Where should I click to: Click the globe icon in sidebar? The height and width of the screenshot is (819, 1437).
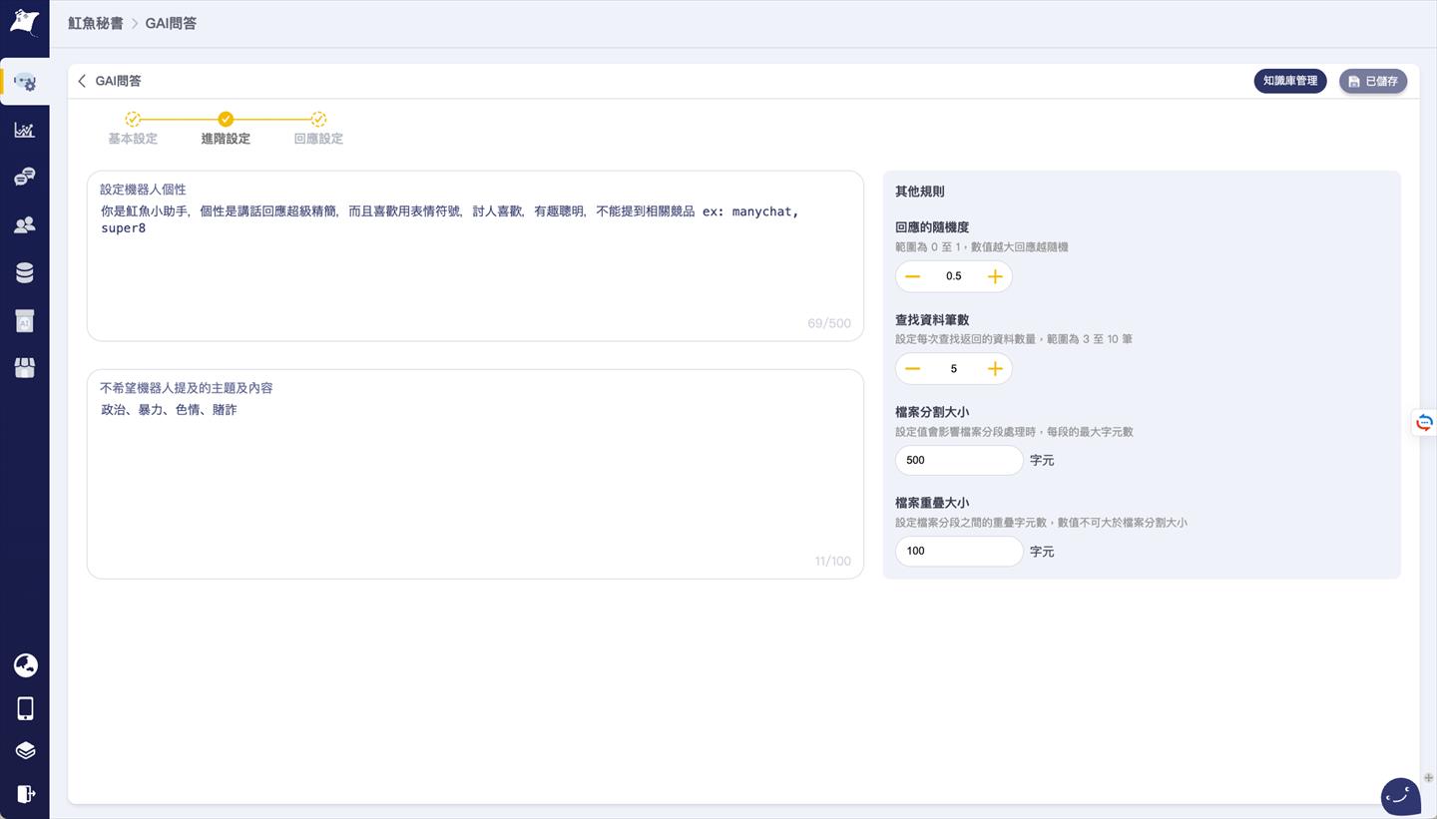[x=25, y=664]
